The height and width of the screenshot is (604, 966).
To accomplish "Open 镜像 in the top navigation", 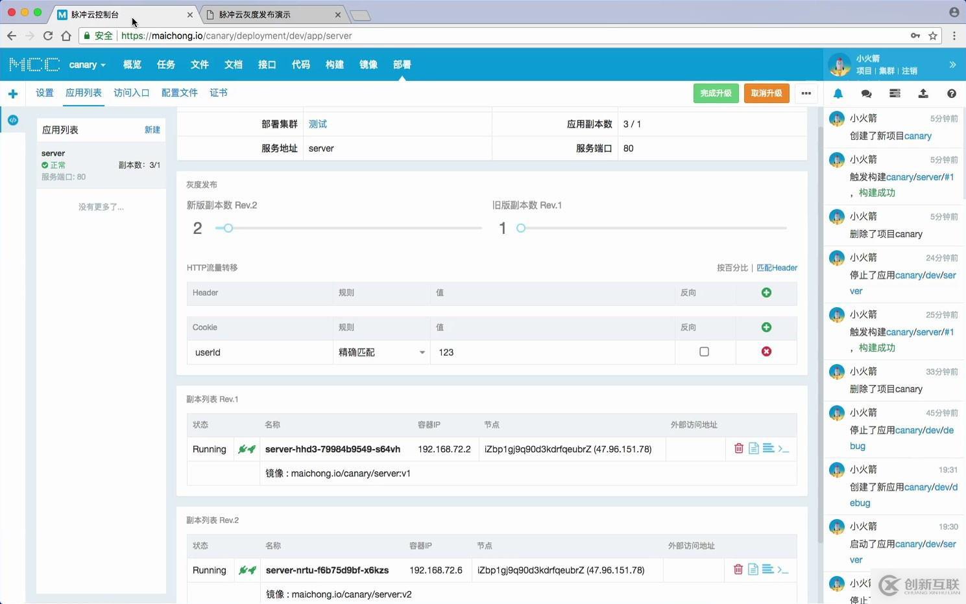I will tap(368, 65).
